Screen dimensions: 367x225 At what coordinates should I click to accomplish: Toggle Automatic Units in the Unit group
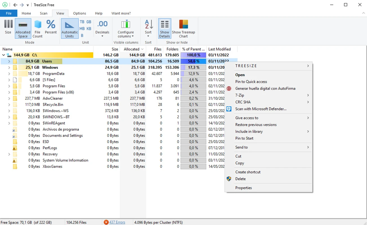tap(69, 28)
